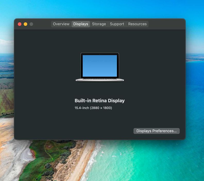Open Displays Preferences

click(x=157, y=131)
